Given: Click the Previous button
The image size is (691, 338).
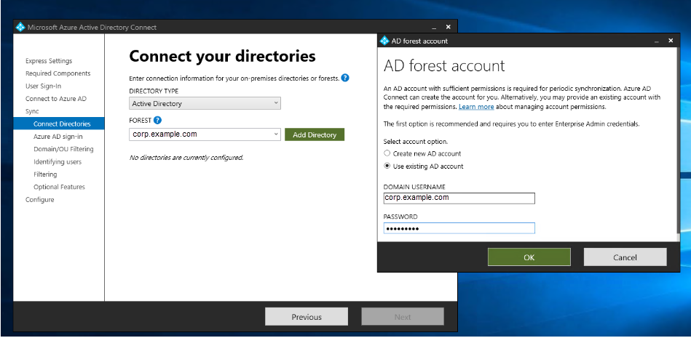Looking at the screenshot, I should [x=307, y=317].
